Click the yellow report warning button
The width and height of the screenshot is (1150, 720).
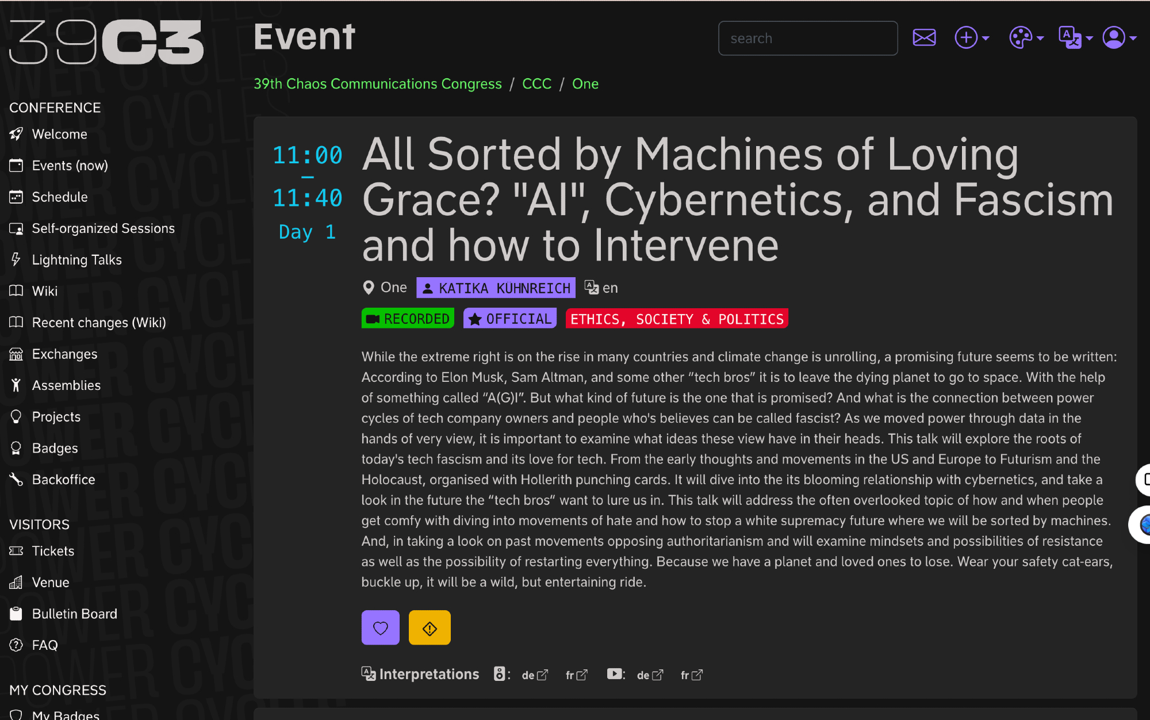point(430,628)
